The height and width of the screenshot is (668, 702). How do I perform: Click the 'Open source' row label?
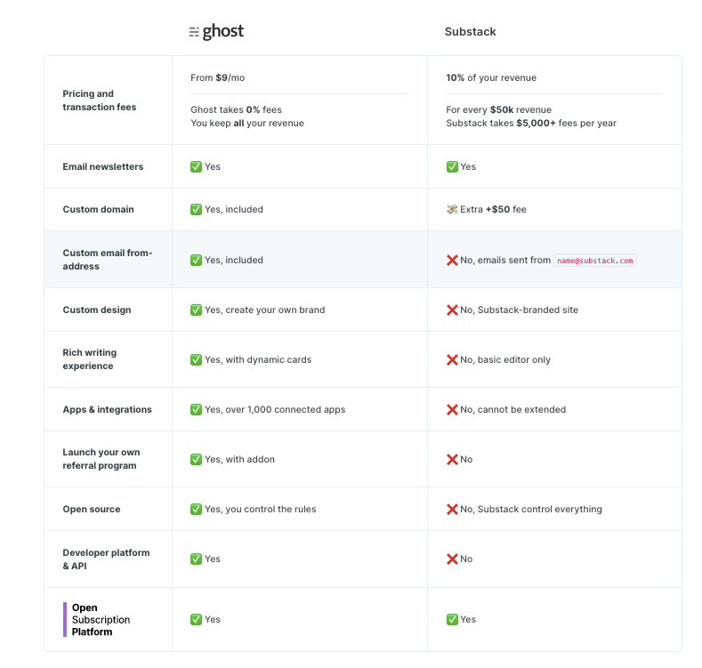(x=92, y=509)
